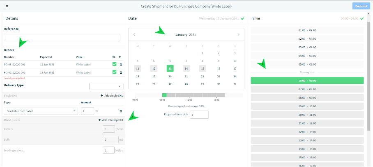Go to previous month in calendar
The image size is (373, 167).
134,34
